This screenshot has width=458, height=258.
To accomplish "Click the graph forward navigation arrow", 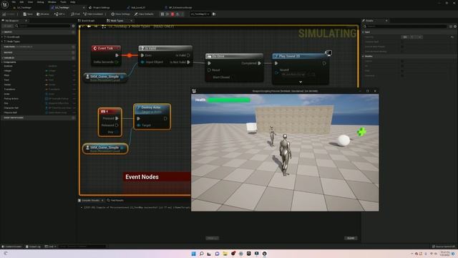I will [96, 27].
